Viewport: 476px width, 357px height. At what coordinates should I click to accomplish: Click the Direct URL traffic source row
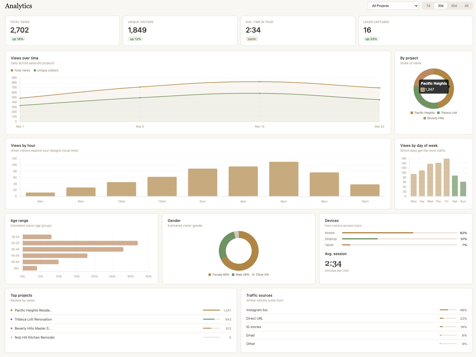point(357,318)
